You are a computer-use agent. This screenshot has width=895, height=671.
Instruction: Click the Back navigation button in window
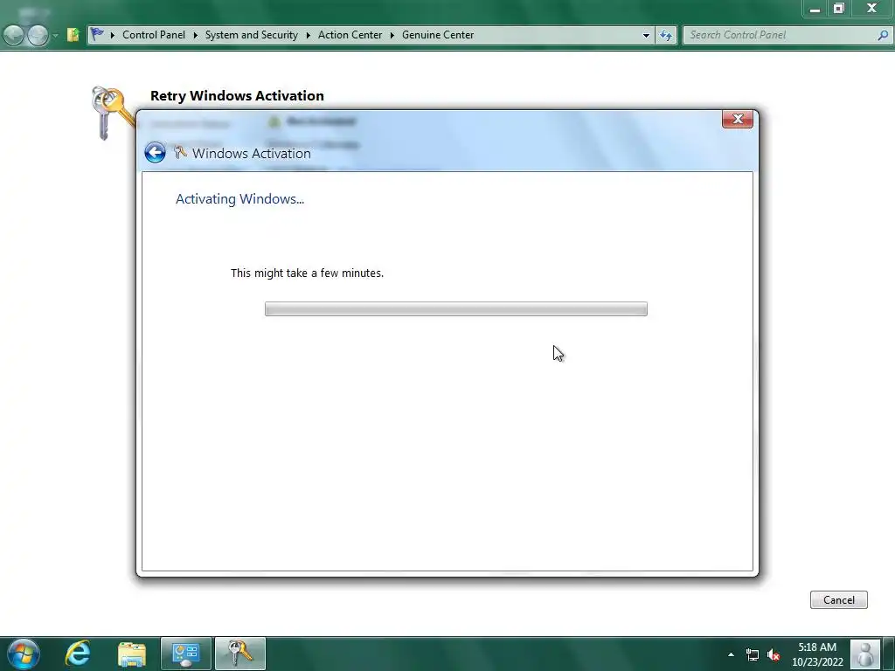[x=13, y=35]
